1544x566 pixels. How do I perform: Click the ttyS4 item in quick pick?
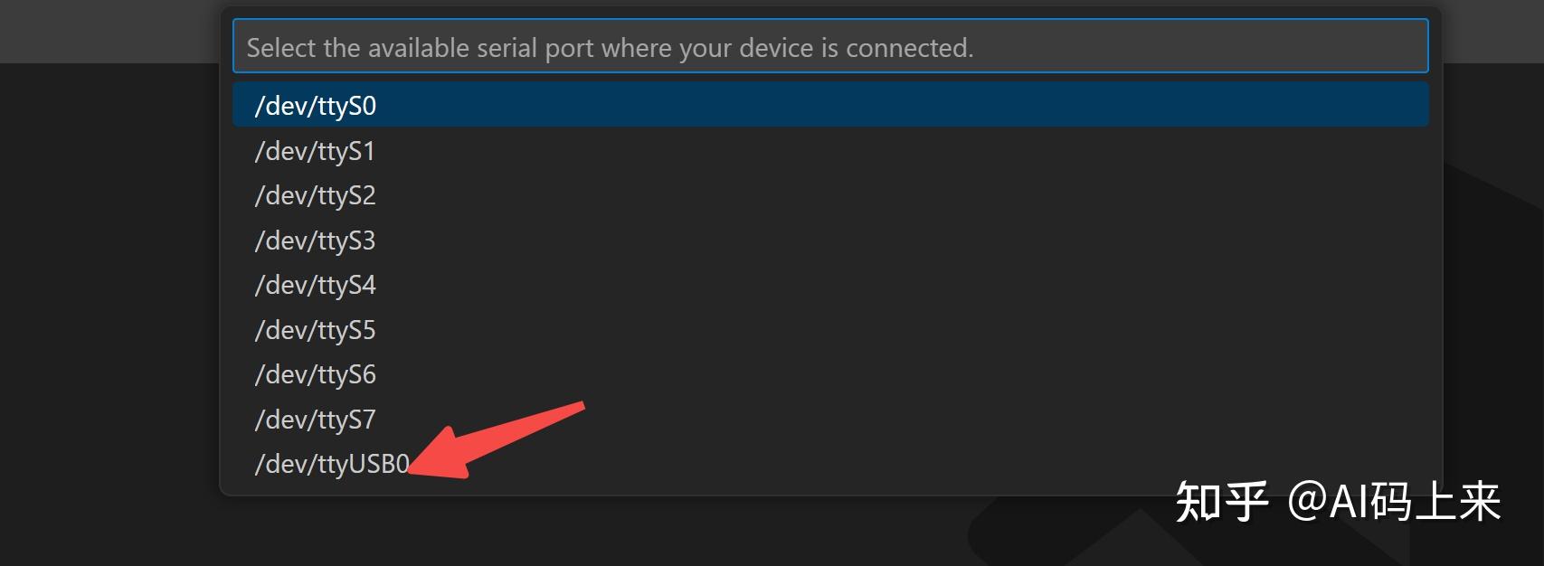[x=316, y=285]
